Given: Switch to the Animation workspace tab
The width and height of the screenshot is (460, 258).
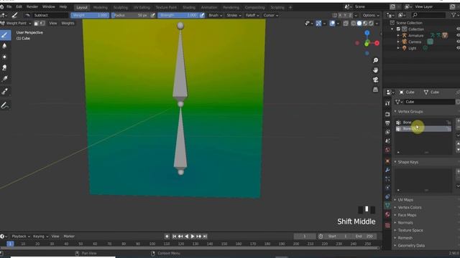Looking at the screenshot, I should (209, 8).
